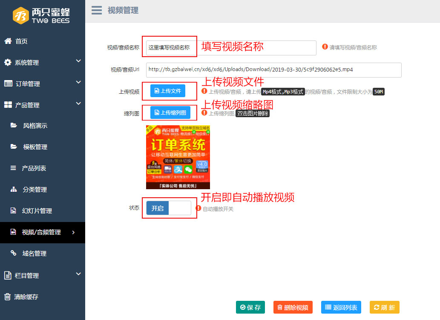The image size is (440, 320).
Task: Click the order list icon for 订单管理
Action: (x=8, y=84)
